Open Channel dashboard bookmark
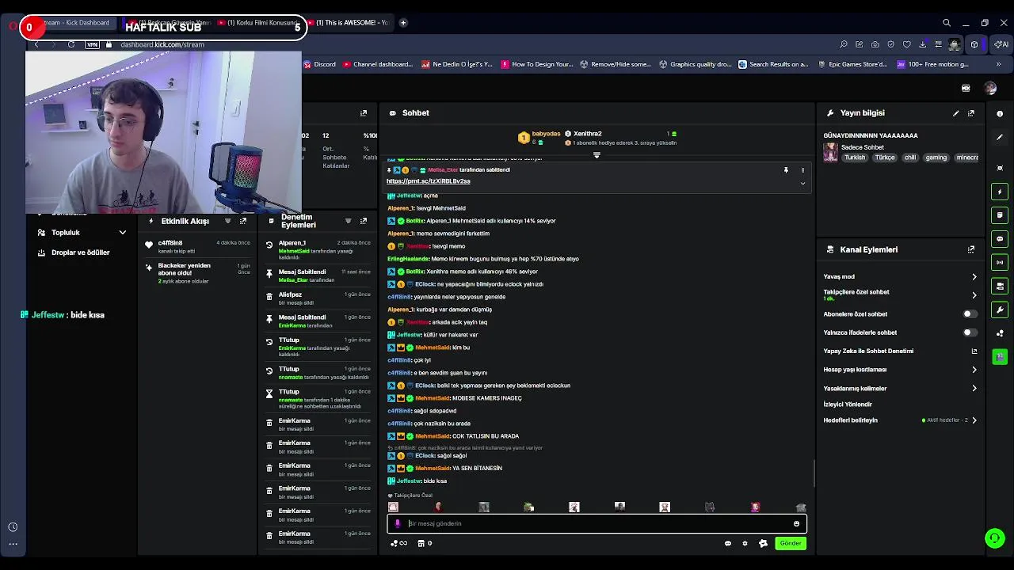This screenshot has width=1014, height=570. pyautogui.click(x=378, y=64)
